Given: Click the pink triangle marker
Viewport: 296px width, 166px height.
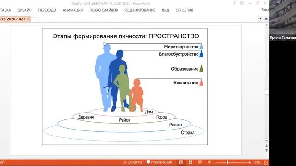Looking at the screenshot, I should coord(202,83).
